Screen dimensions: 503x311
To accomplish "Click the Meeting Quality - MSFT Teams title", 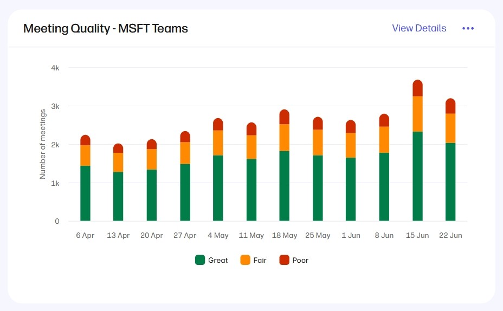I will (x=106, y=29).
